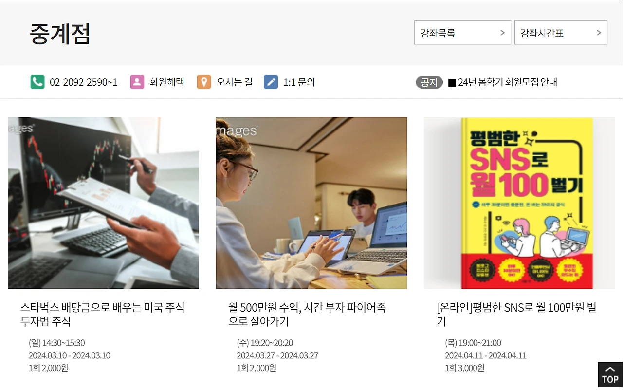Click the pink member benefits person icon
Screen dimensions: 623x391
[x=137, y=82]
